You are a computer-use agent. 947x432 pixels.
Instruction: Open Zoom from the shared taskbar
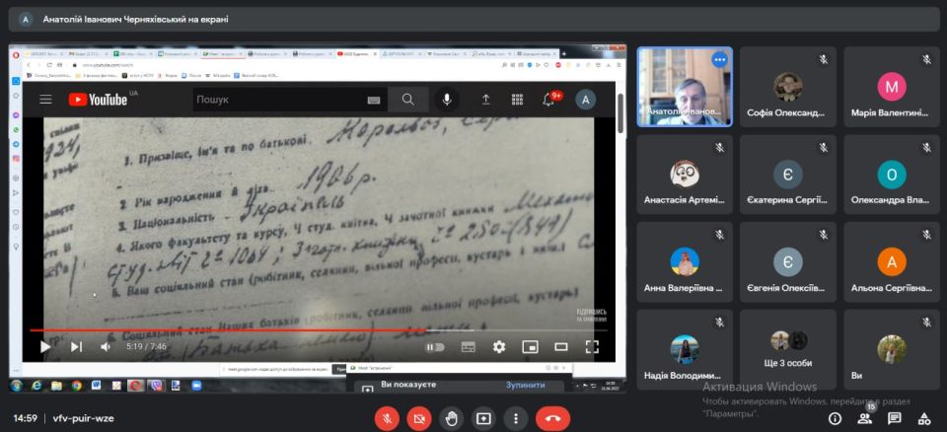point(195,386)
